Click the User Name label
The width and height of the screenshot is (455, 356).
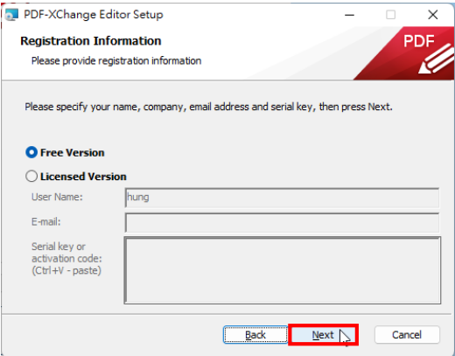(x=57, y=197)
